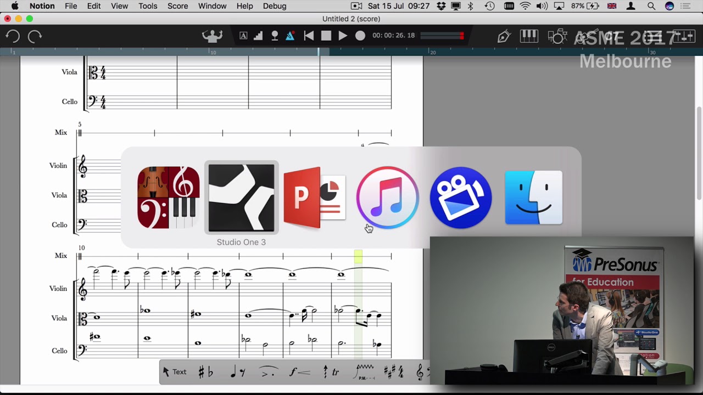
Task: Open the Debug menu
Action: click(275, 6)
